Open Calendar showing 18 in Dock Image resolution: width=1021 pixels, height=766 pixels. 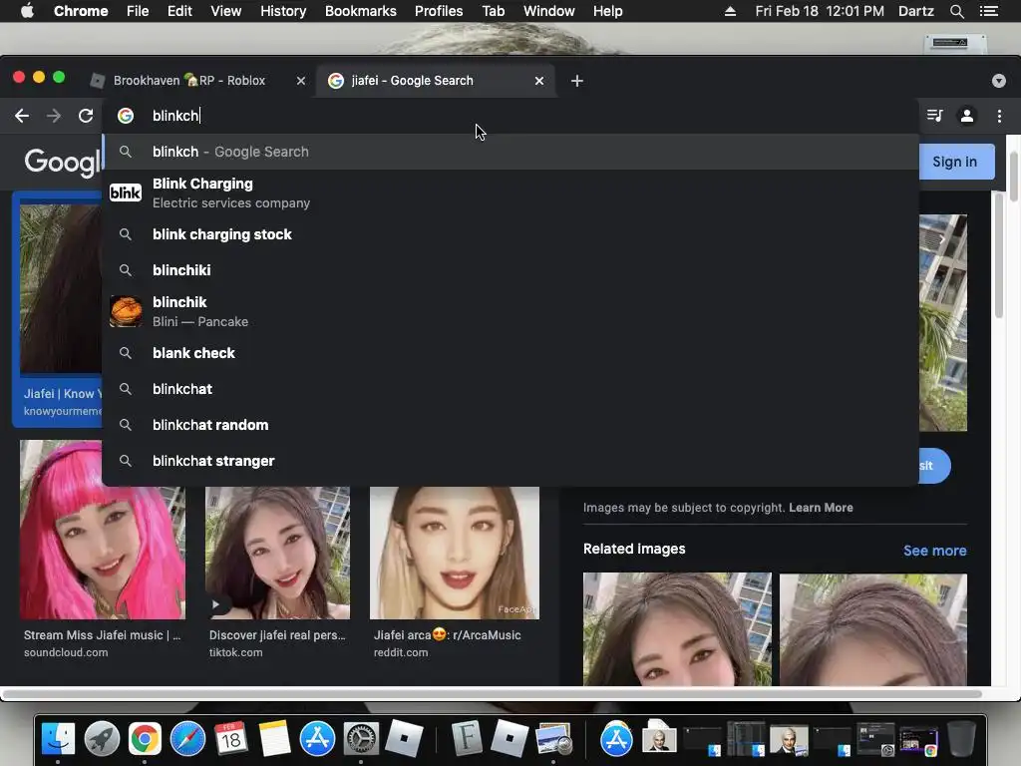pos(230,739)
